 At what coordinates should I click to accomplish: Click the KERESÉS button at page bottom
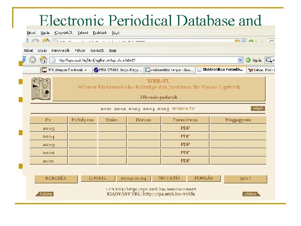click(56, 179)
